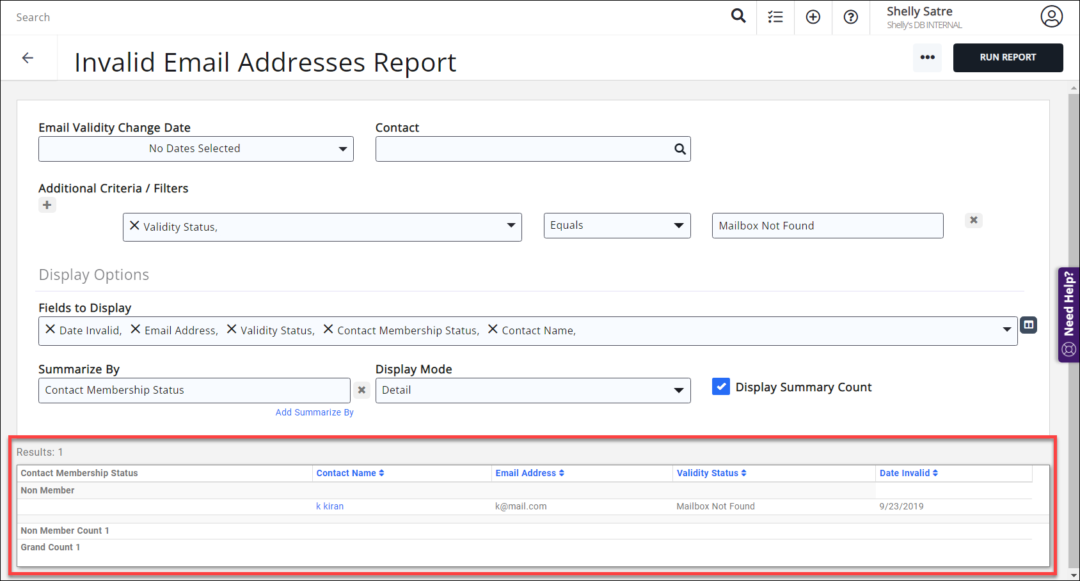Open the k kiran contact link
Image resolution: width=1080 pixels, height=581 pixels.
(x=330, y=506)
